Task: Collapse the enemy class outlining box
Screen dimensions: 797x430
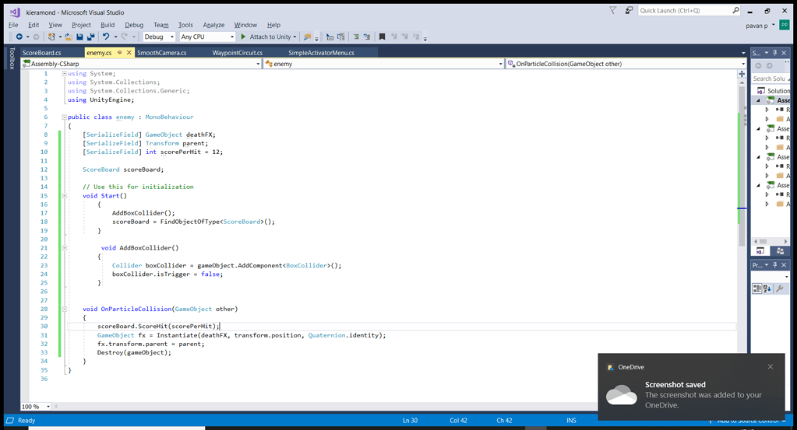Action: 65,117
